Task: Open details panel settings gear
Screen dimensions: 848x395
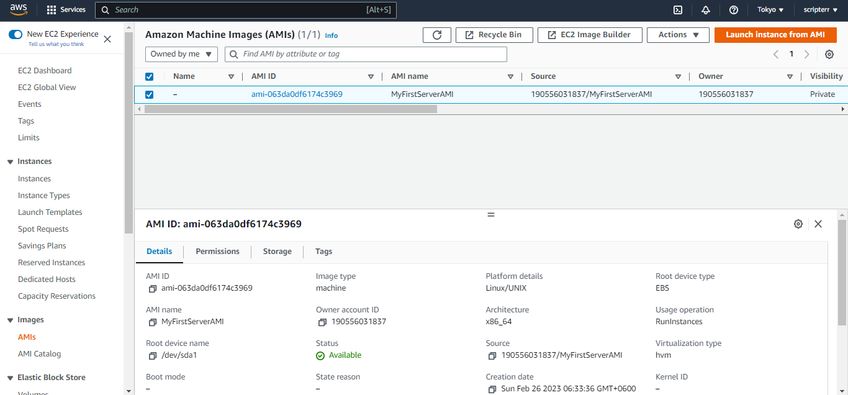Action: coord(798,224)
